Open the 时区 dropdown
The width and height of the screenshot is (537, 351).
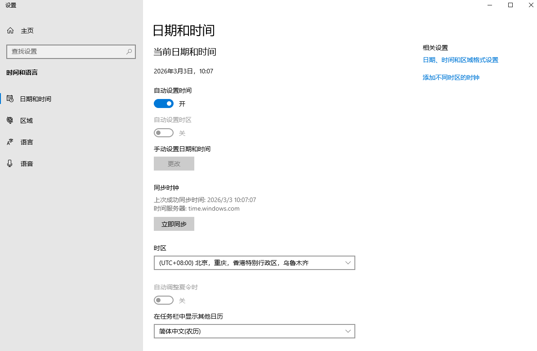tap(254, 262)
